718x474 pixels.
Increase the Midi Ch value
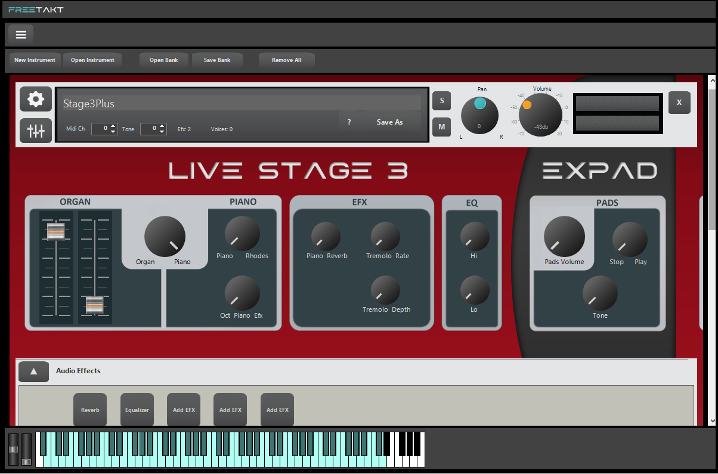coord(113,126)
